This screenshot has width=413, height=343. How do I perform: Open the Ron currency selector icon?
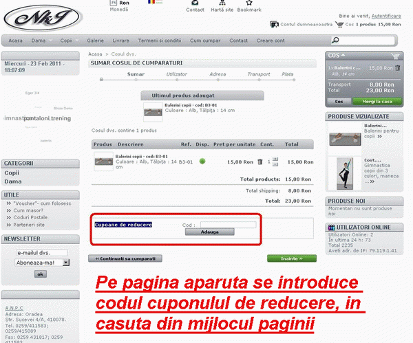[114, 3]
